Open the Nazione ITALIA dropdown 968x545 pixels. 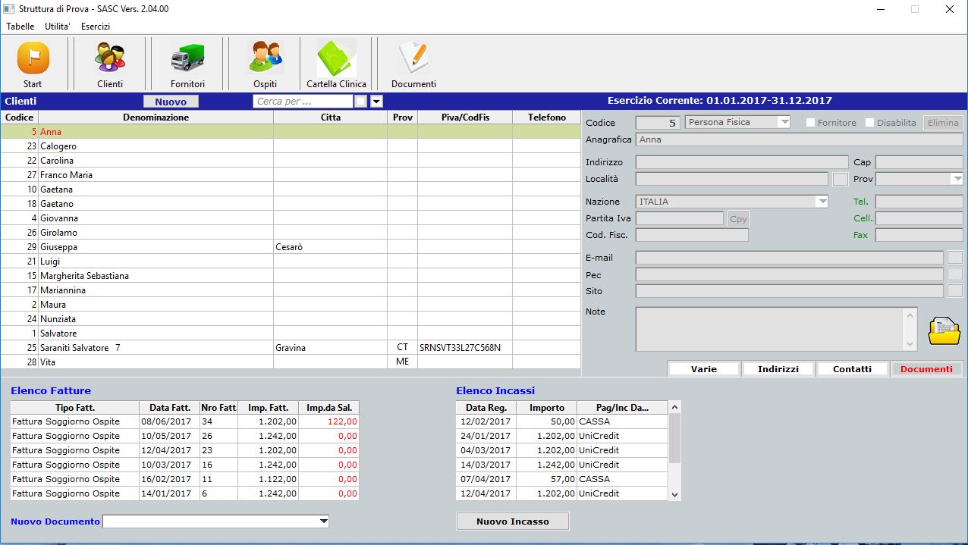coord(822,202)
